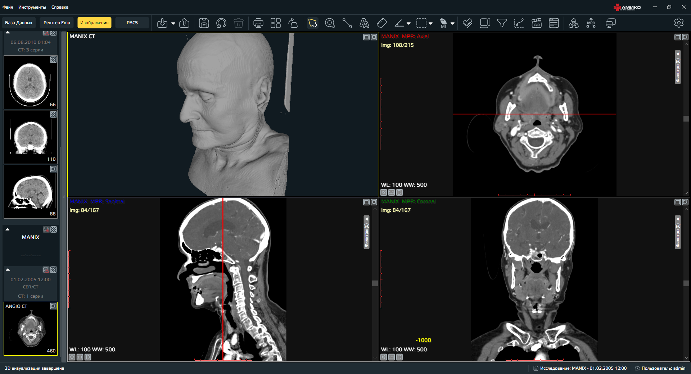
Task: Click the export icon with upward arrow
Action: coord(184,23)
